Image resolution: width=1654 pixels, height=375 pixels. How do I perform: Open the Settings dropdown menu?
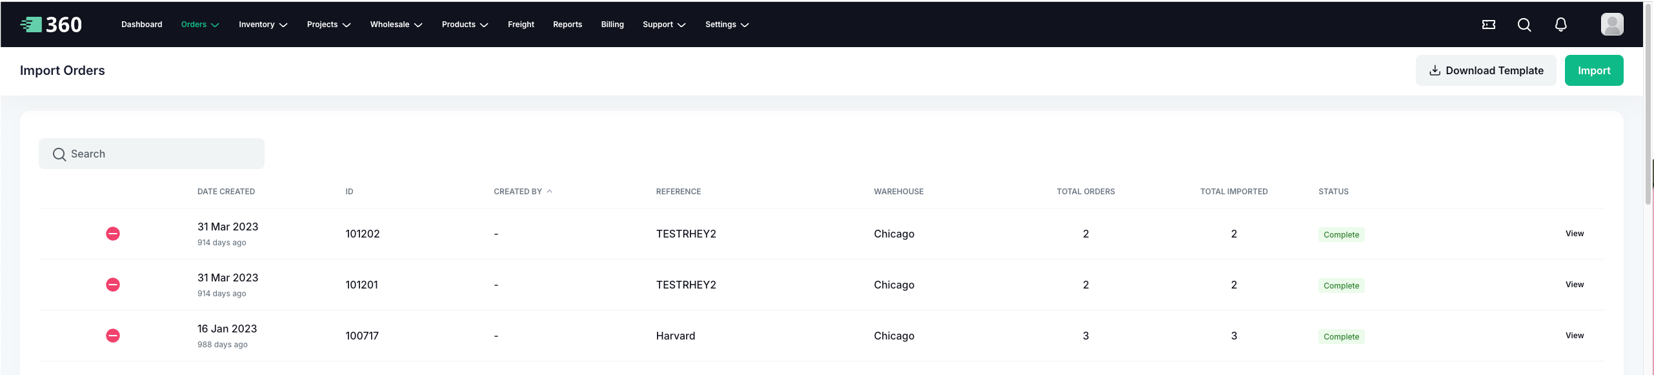727,25
